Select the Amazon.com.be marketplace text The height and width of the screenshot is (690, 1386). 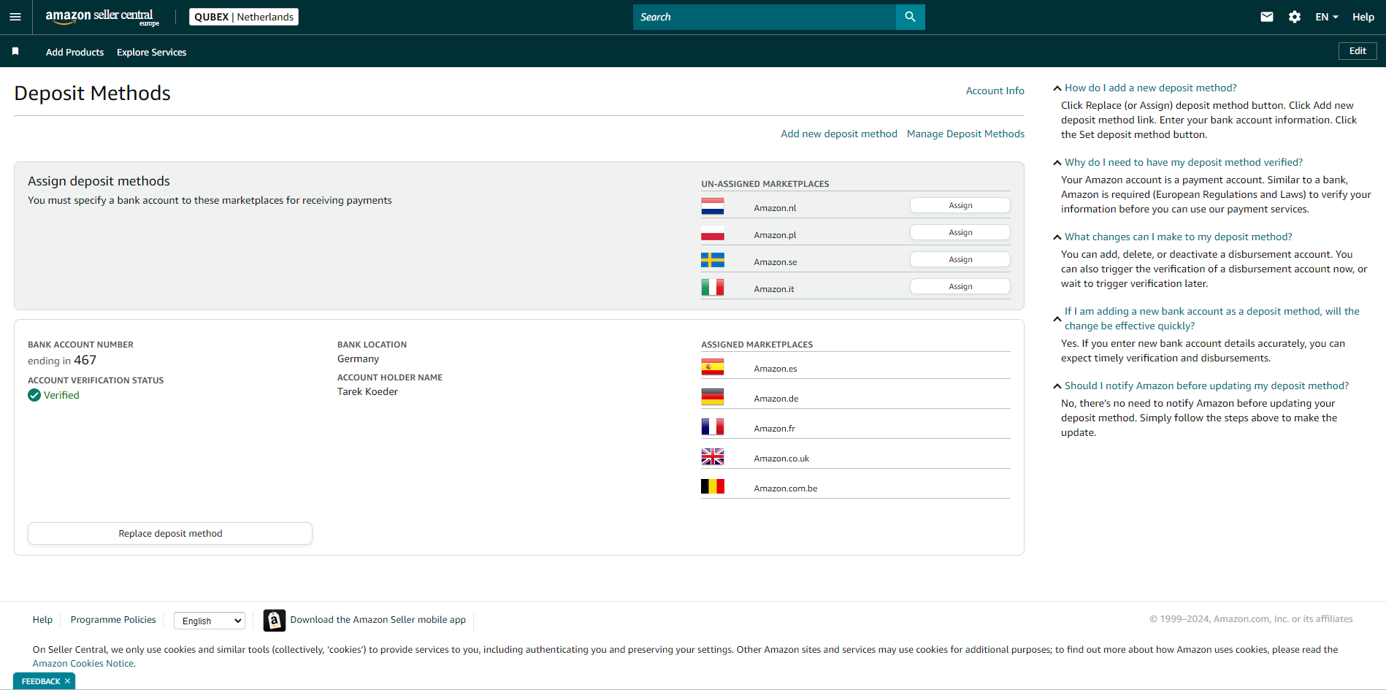785,488
